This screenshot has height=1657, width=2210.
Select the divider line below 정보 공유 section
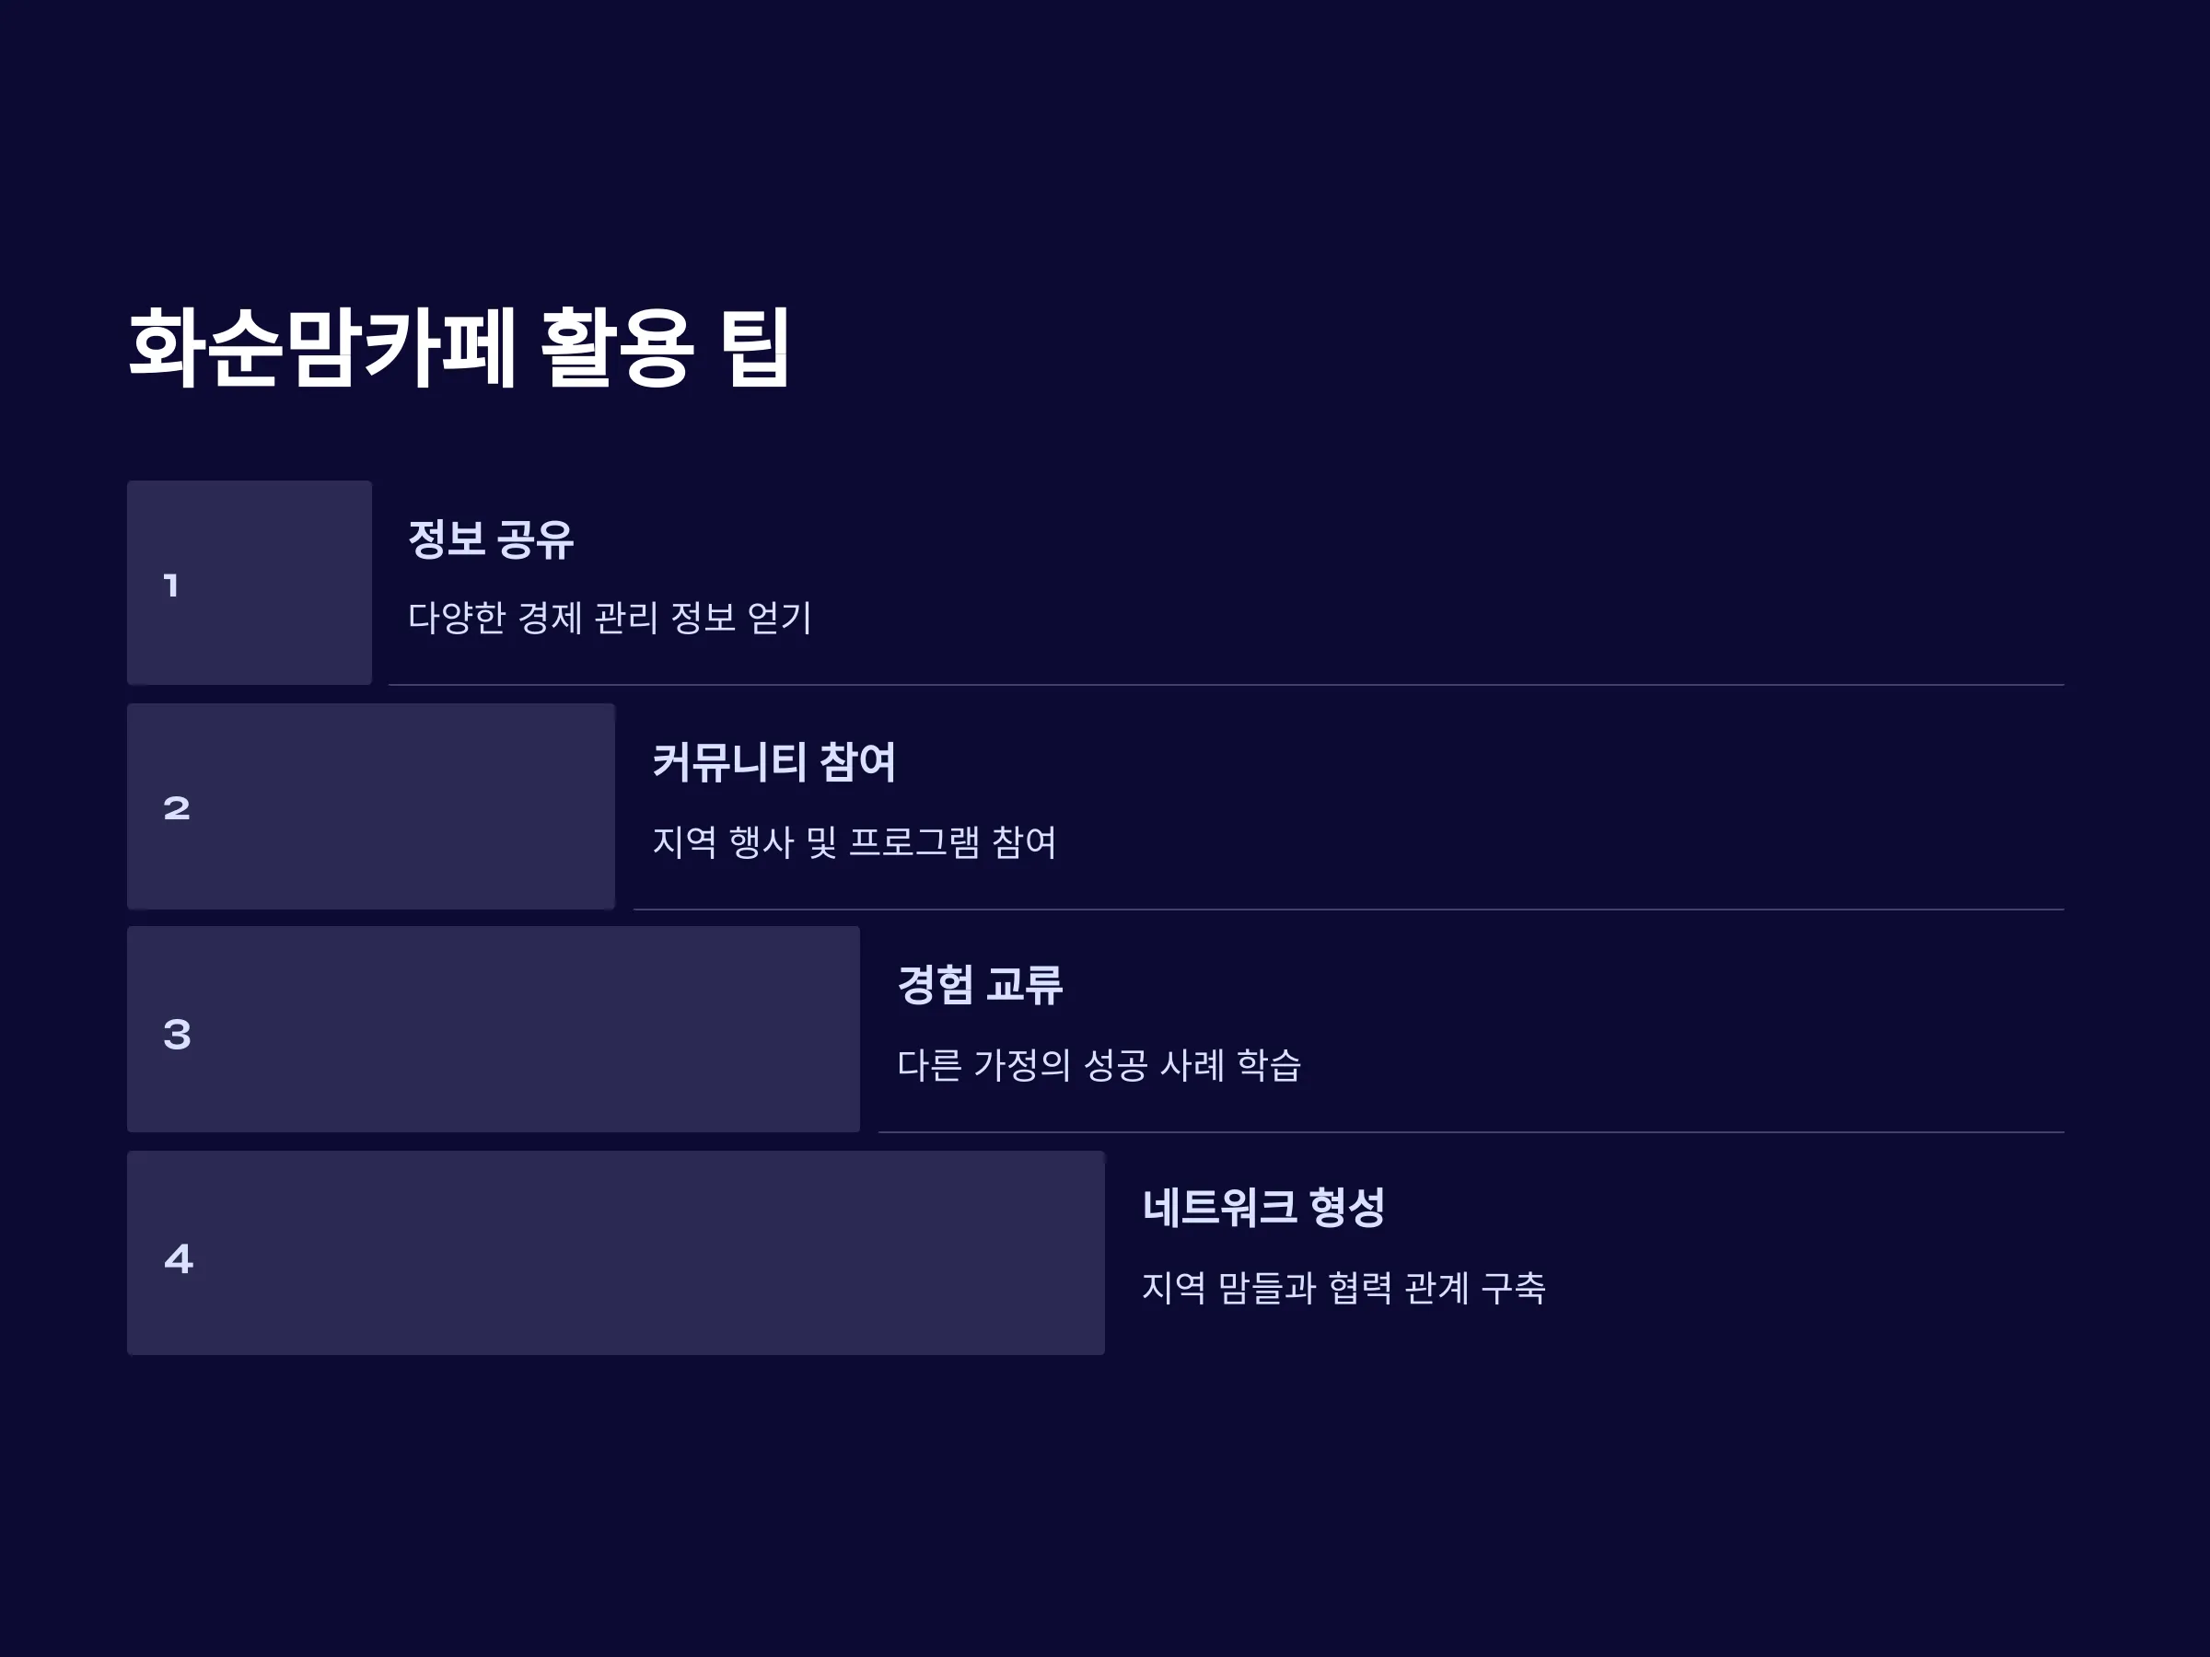1226,685
